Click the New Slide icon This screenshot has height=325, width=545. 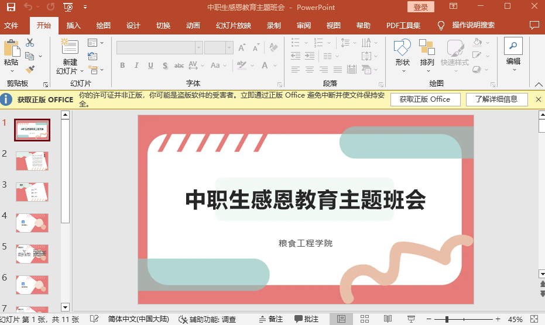tap(70, 47)
